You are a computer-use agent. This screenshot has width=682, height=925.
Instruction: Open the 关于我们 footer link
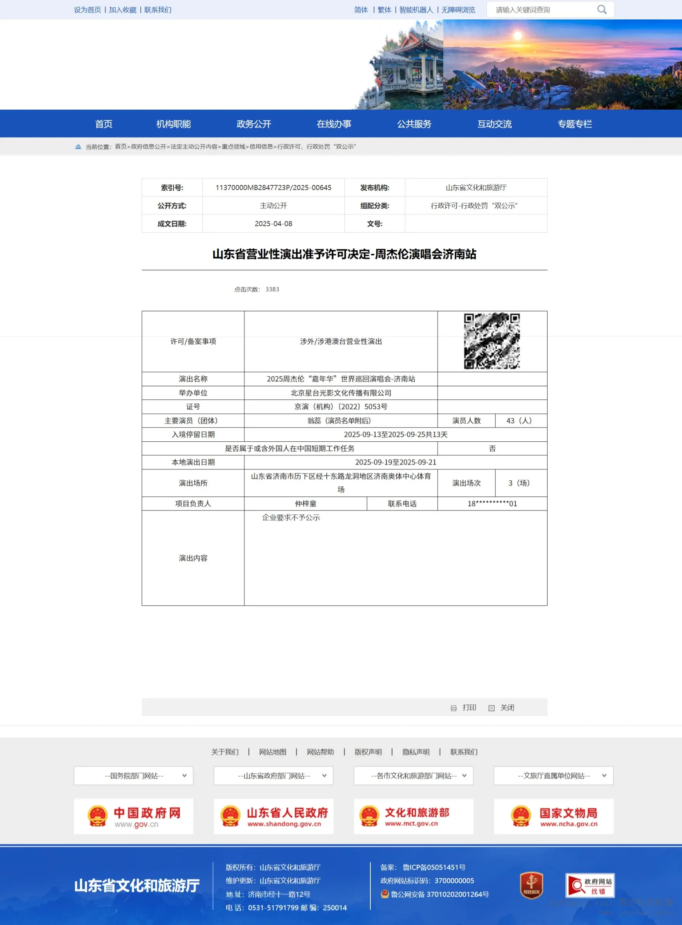(x=225, y=752)
